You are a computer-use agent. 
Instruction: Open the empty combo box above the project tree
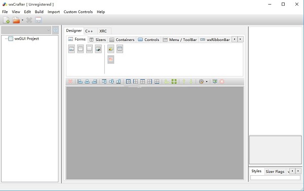26,30
